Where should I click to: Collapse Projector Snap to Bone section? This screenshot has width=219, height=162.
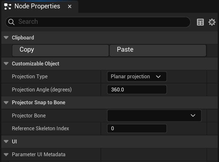point(6,103)
